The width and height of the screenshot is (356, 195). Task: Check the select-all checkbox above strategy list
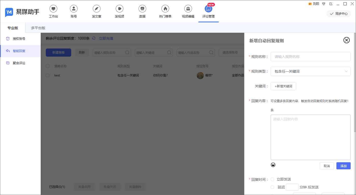(48, 66)
